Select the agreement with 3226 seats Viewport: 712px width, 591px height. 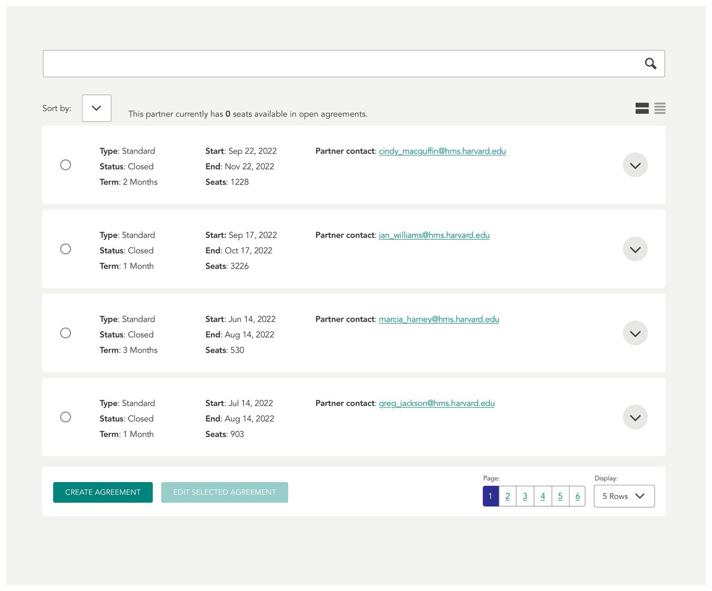pos(66,249)
